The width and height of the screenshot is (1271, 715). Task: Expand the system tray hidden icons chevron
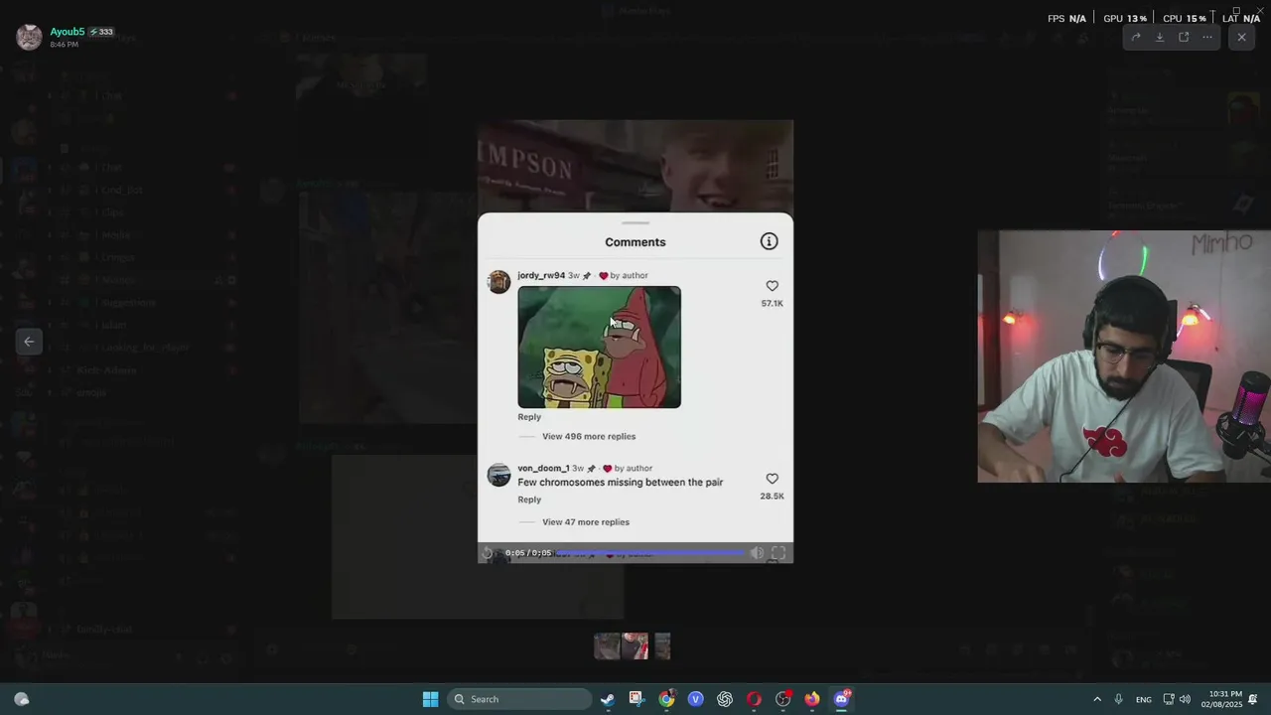tap(1097, 699)
